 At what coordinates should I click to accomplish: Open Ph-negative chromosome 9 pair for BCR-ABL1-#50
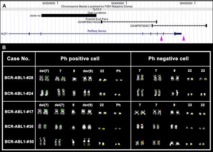(174, 143)
